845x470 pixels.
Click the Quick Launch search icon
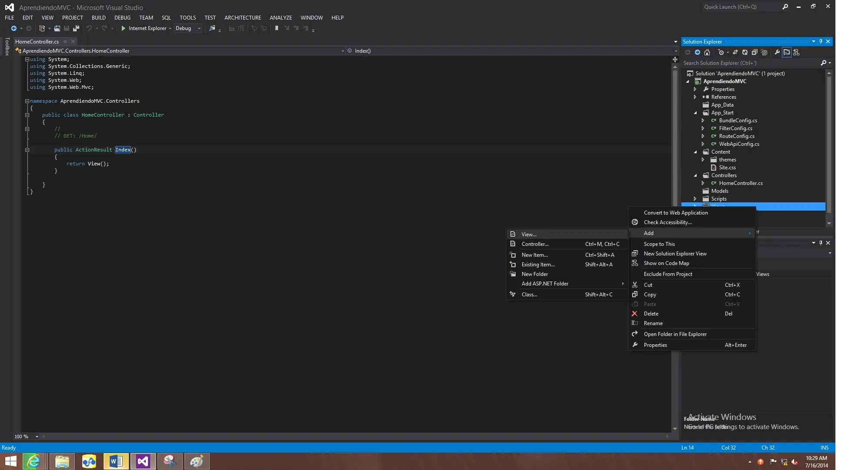click(785, 7)
